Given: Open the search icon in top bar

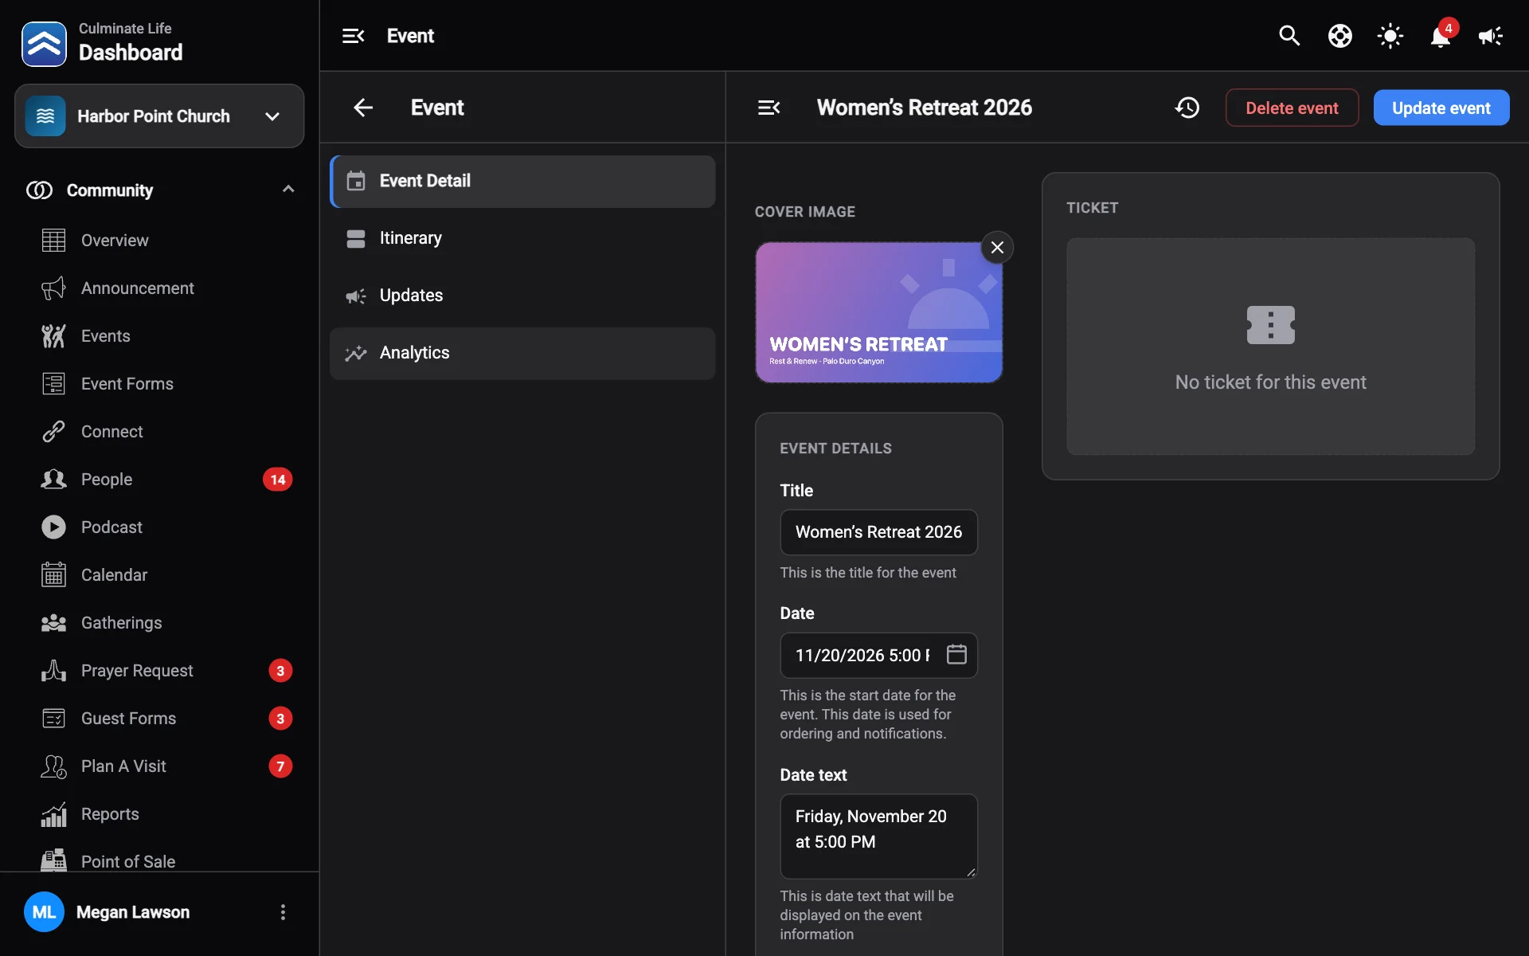Looking at the screenshot, I should click(1289, 36).
